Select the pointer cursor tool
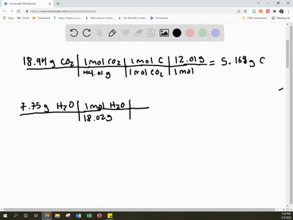This screenshot has width=293, height=220. tap(99, 33)
